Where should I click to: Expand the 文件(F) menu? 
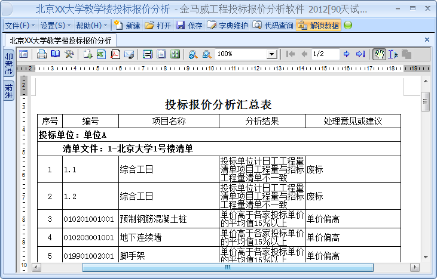point(20,26)
